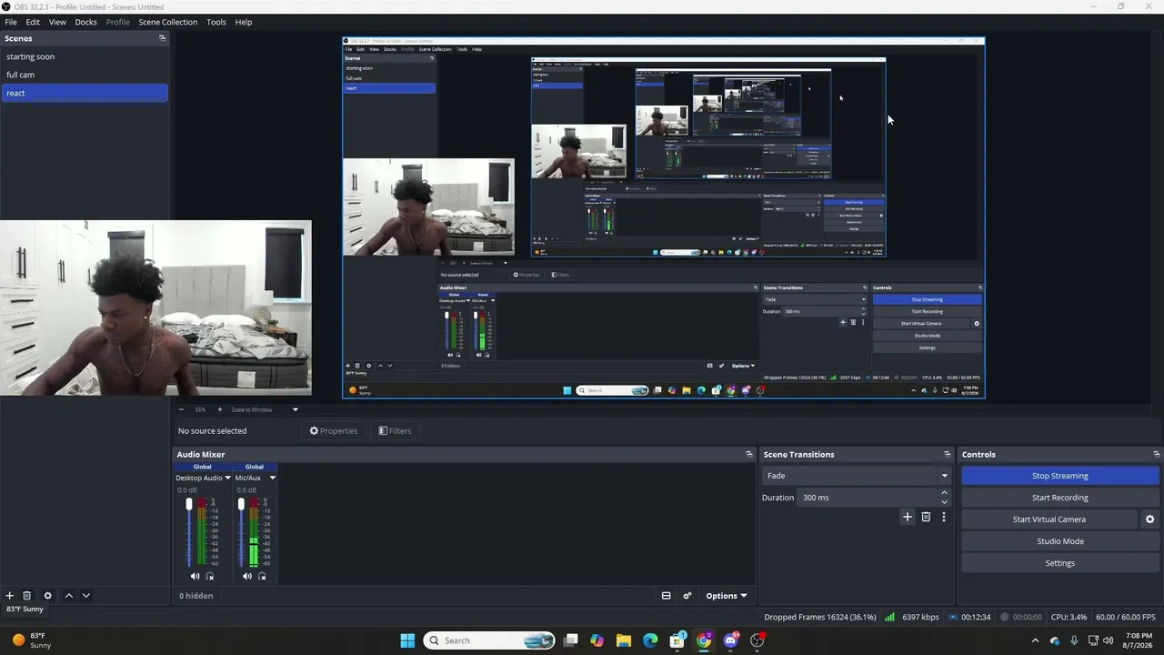Click Start Virtual Camera button
Viewport: 1164px width, 655px height.
[x=1049, y=519]
